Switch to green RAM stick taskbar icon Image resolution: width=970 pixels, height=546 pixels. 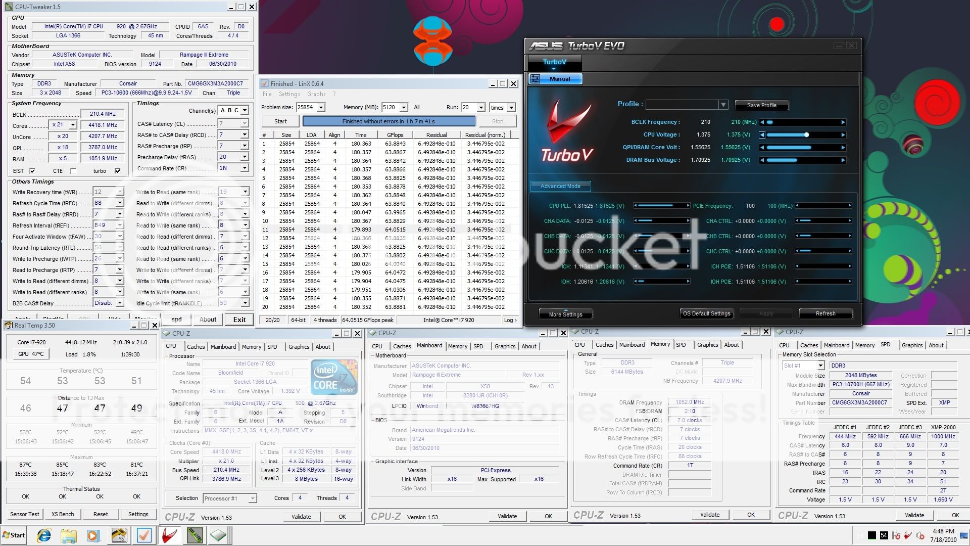pyautogui.click(x=195, y=535)
